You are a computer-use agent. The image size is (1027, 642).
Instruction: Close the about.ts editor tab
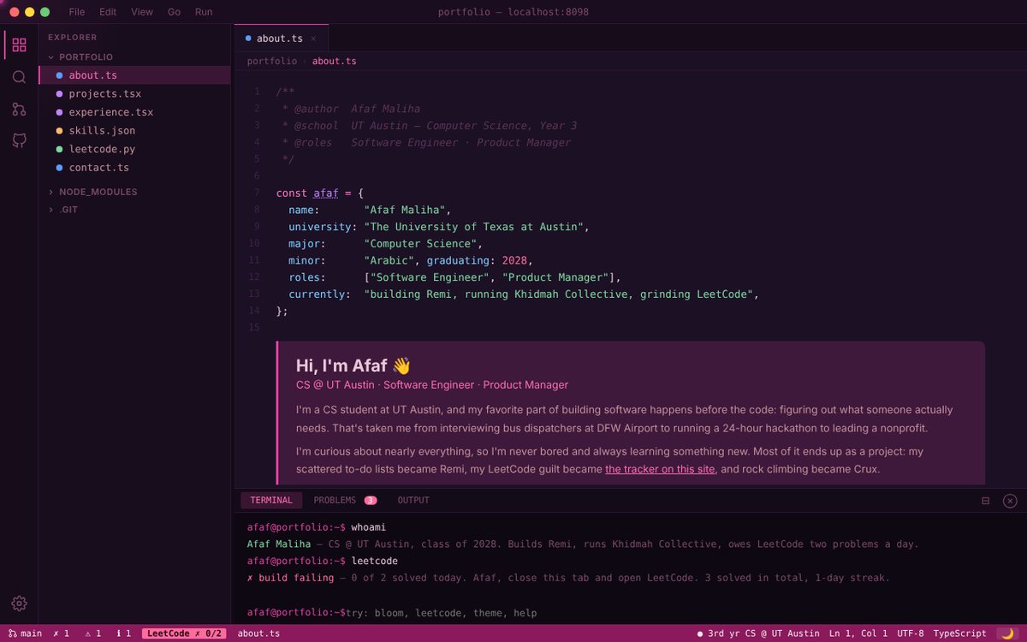[313, 39]
